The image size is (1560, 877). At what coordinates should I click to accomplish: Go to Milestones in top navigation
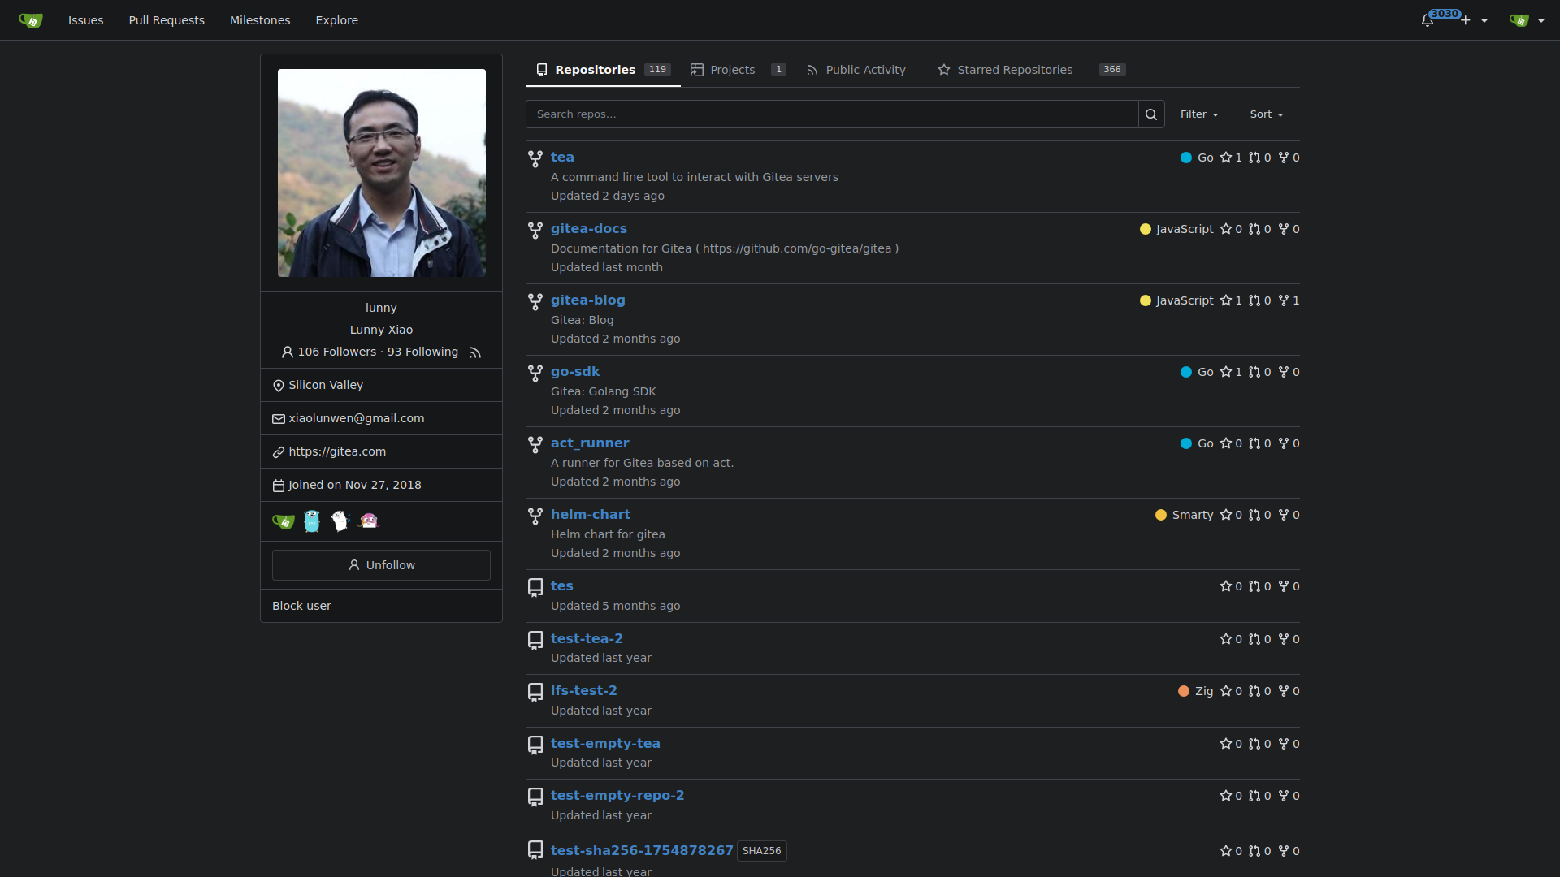(260, 20)
